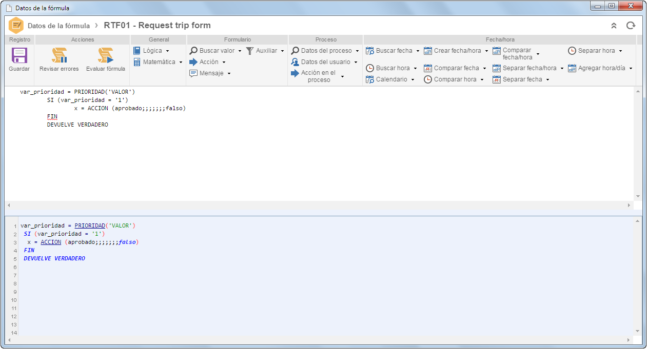
Task: Click the Comparar fecha/hora icon
Action: (497, 51)
